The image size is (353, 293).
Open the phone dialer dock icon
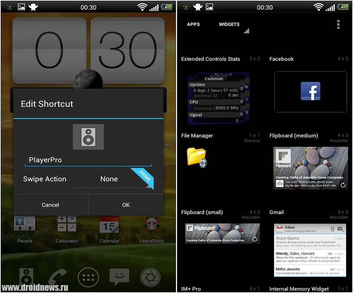(x=58, y=277)
